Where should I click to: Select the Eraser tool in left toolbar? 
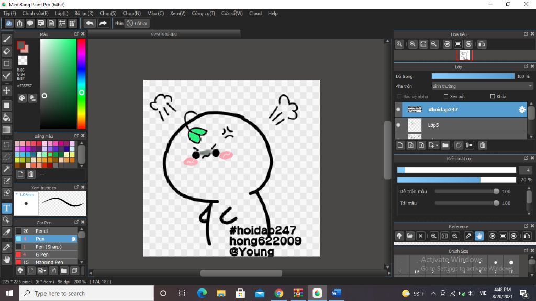(x=7, y=51)
